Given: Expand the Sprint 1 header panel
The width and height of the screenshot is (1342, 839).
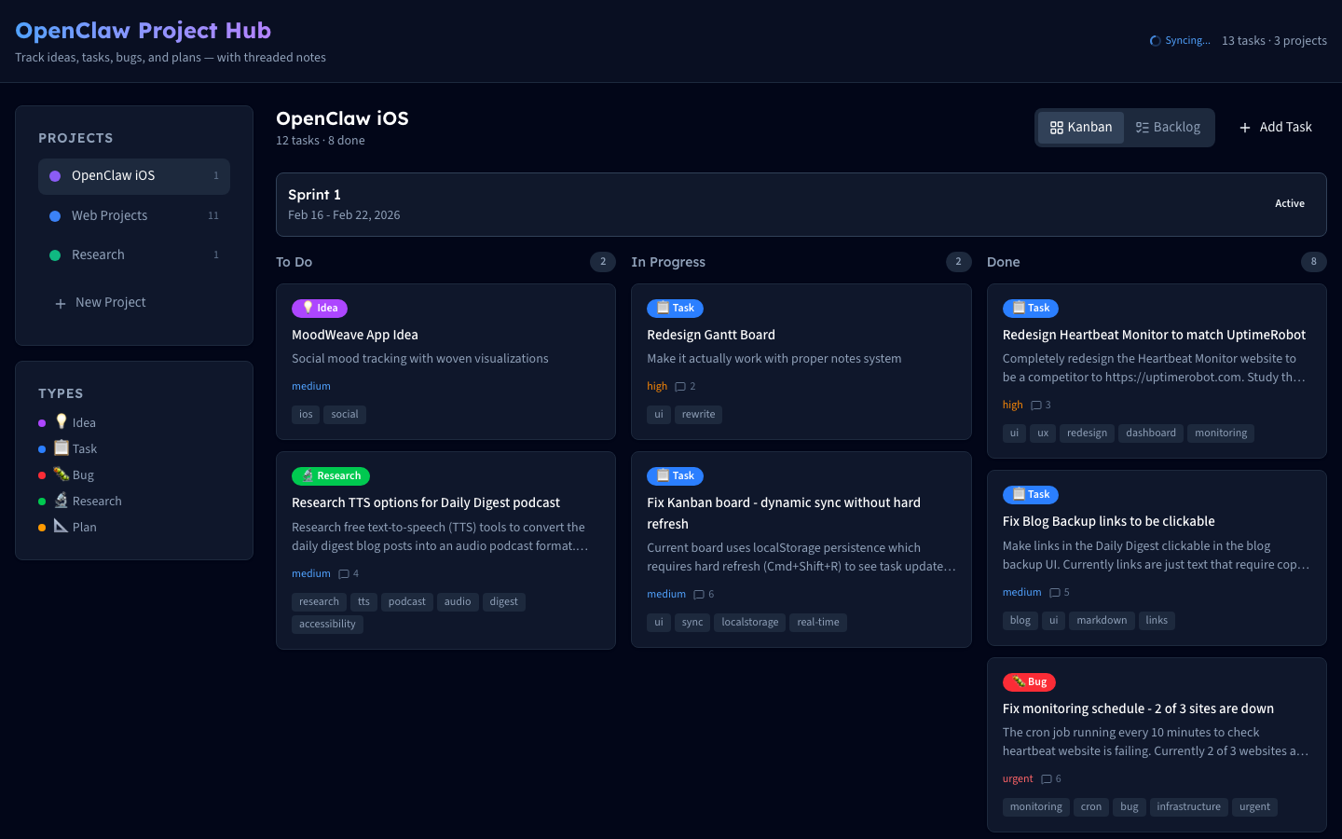Looking at the screenshot, I should point(746,204).
